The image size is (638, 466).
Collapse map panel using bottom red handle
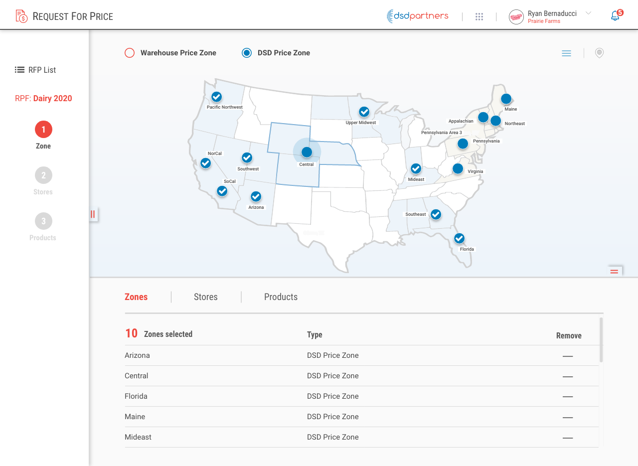click(614, 271)
